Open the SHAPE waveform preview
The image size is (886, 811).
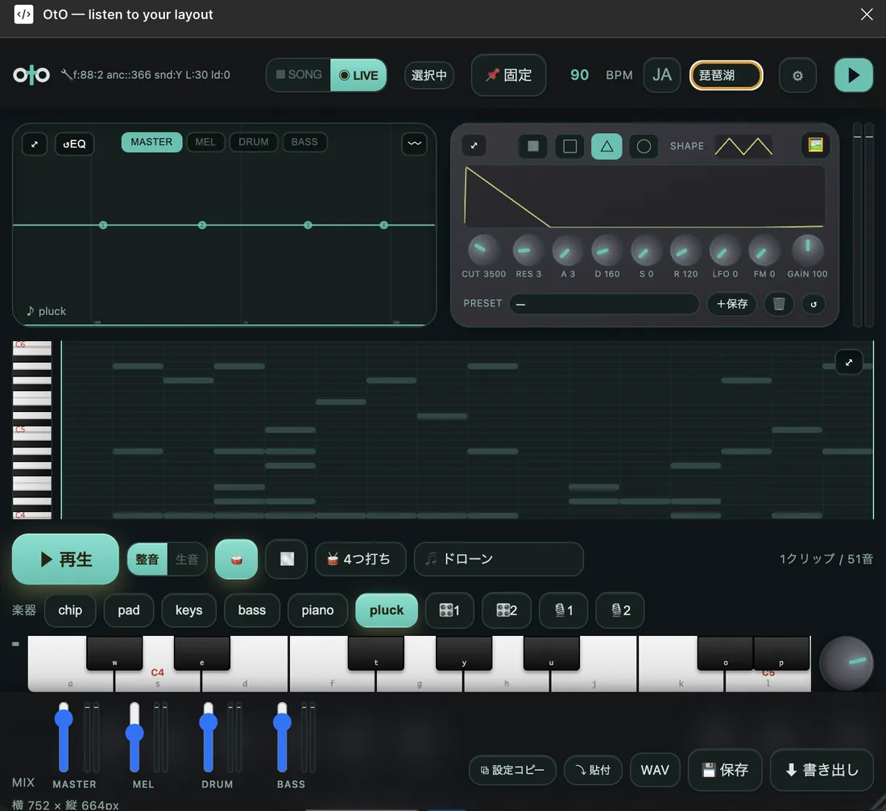pos(743,146)
